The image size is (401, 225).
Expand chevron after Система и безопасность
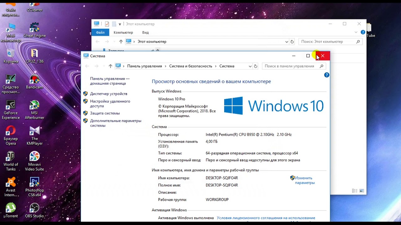216,66
